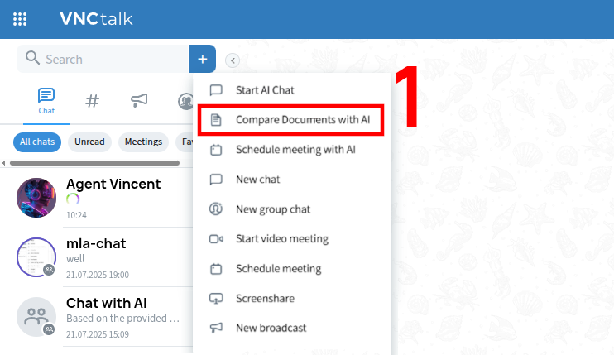Open the broadcast megaphone tab
This screenshot has height=355, width=614.
pyautogui.click(x=139, y=101)
